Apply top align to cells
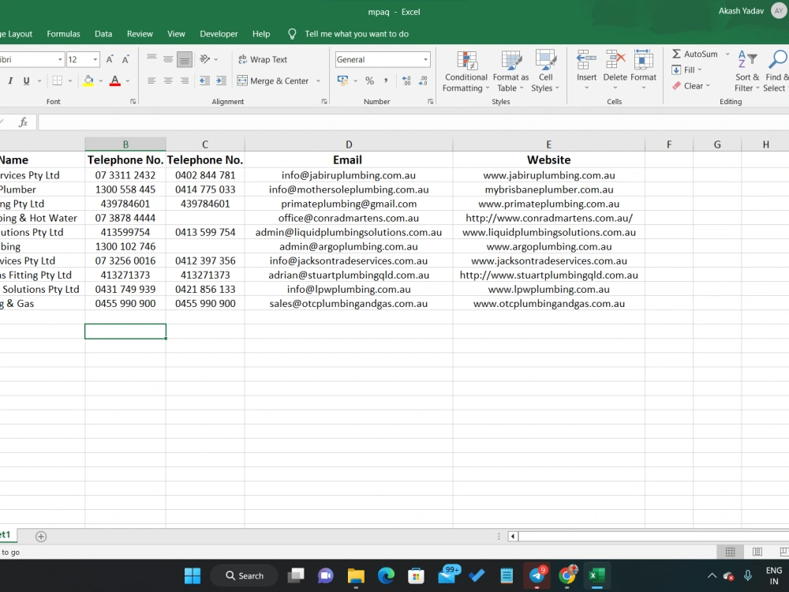The width and height of the screenshot is (789, 592). point(151,59)
